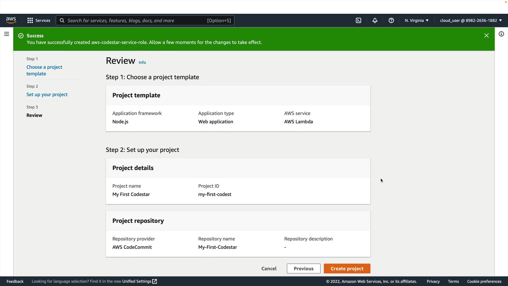Open the info panel icon at right
The width and height of the screenshot is (508, 286).
501,34
